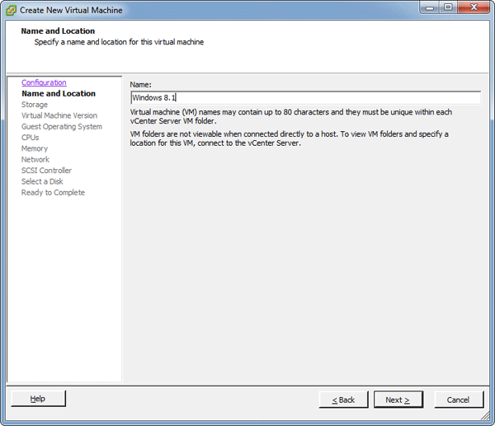This screenshot has width=495, height=426.
Task: Select the SCSI Controller step
Action: coord(46,171)
